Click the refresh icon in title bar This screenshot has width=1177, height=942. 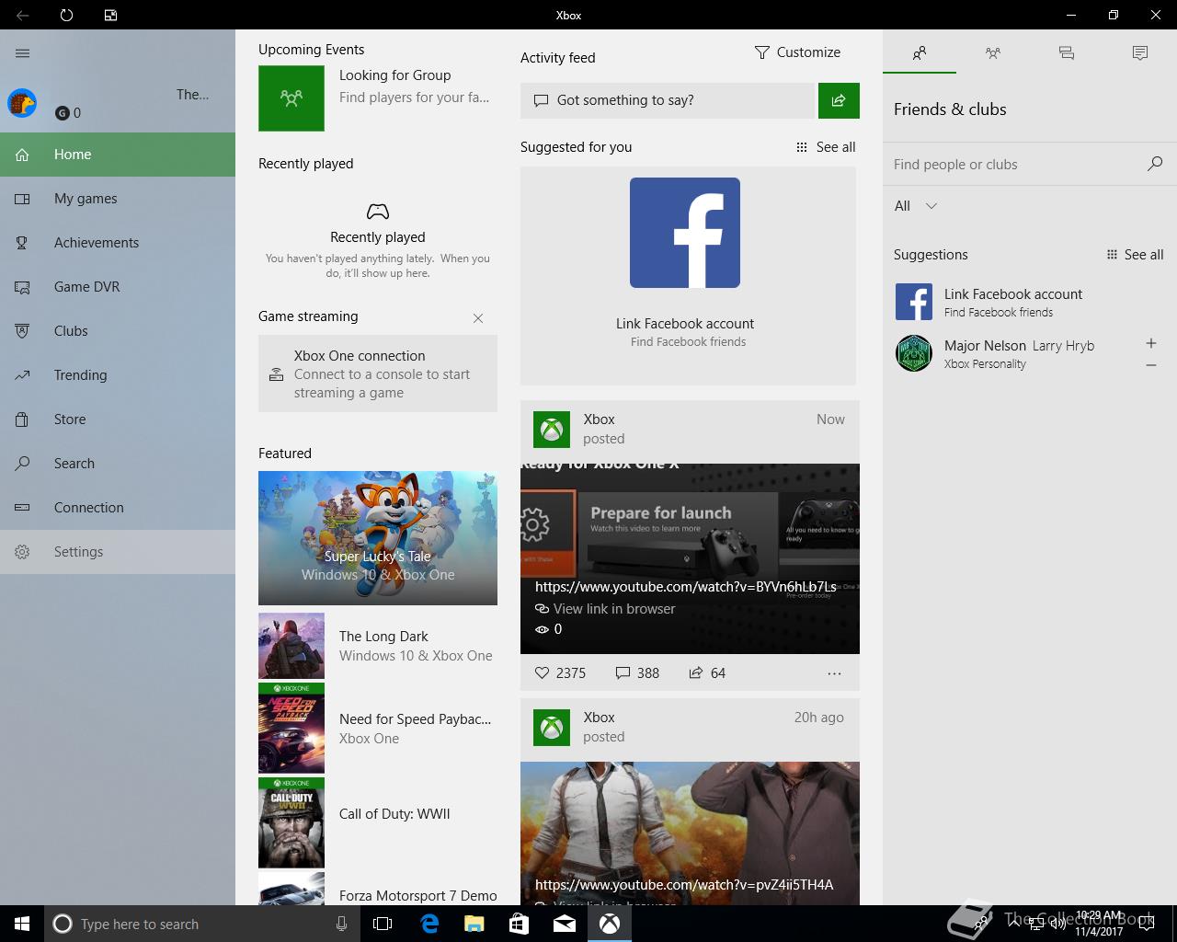[66, 15]
